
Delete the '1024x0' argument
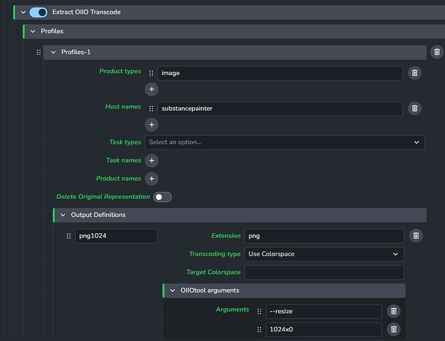pyautogui.click(x=394, y=329)
